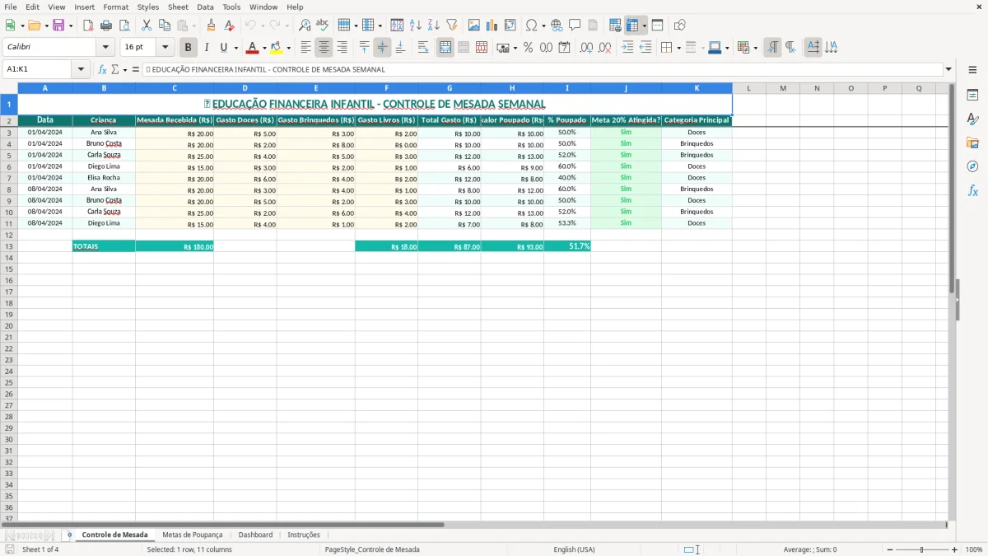Screen dimensions: 988x556
Task: Zoom in with the plus button
Action: [x=954, y=549]
